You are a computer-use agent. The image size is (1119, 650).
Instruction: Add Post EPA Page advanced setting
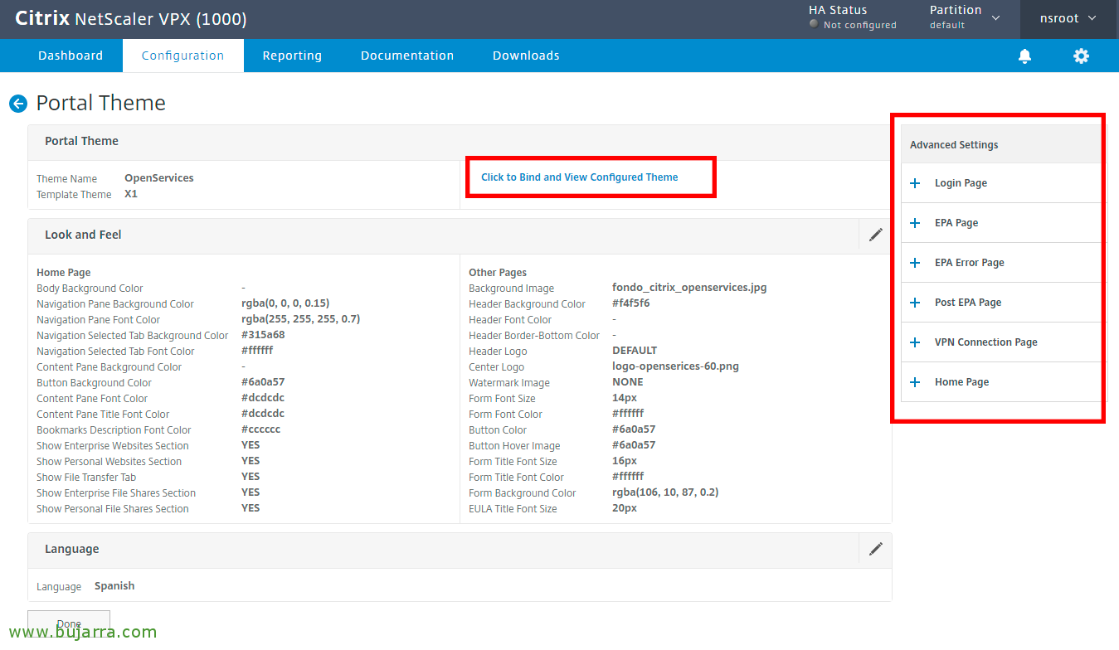(x=1001, y=303)
